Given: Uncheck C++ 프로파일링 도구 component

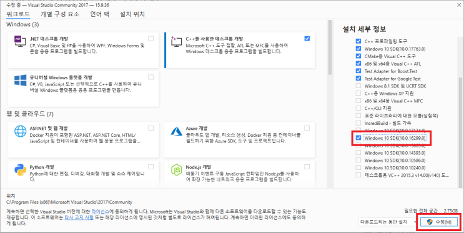Looking at the screenshot, I should (358, 41).
